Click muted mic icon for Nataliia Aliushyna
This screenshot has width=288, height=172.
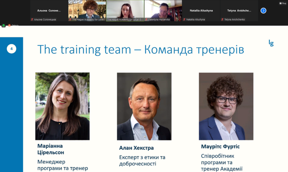[184, 19]
